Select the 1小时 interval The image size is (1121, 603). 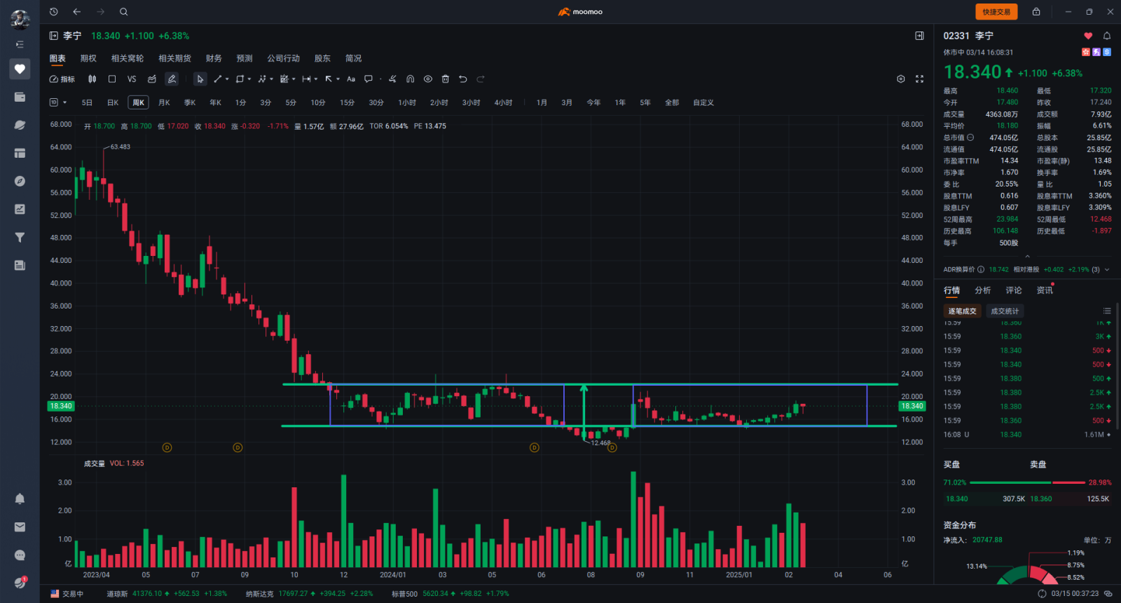click(x=407, y=102)
